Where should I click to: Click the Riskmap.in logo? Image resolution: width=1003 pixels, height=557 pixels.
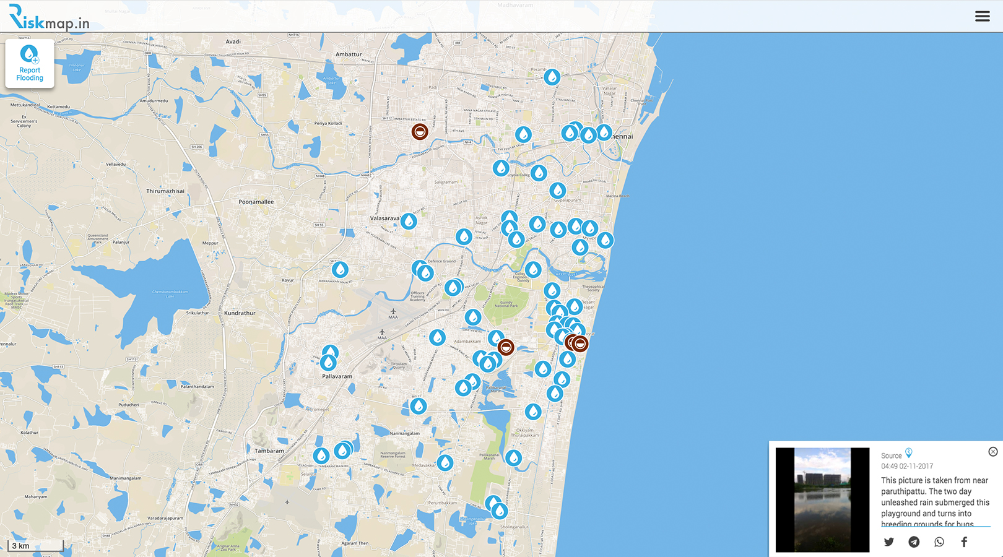50,17
